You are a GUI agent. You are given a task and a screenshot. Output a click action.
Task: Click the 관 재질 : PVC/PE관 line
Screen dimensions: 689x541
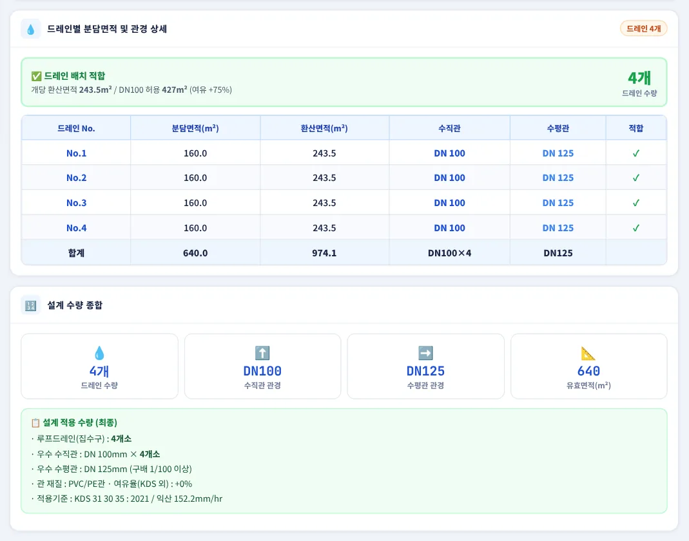point(112,484)
